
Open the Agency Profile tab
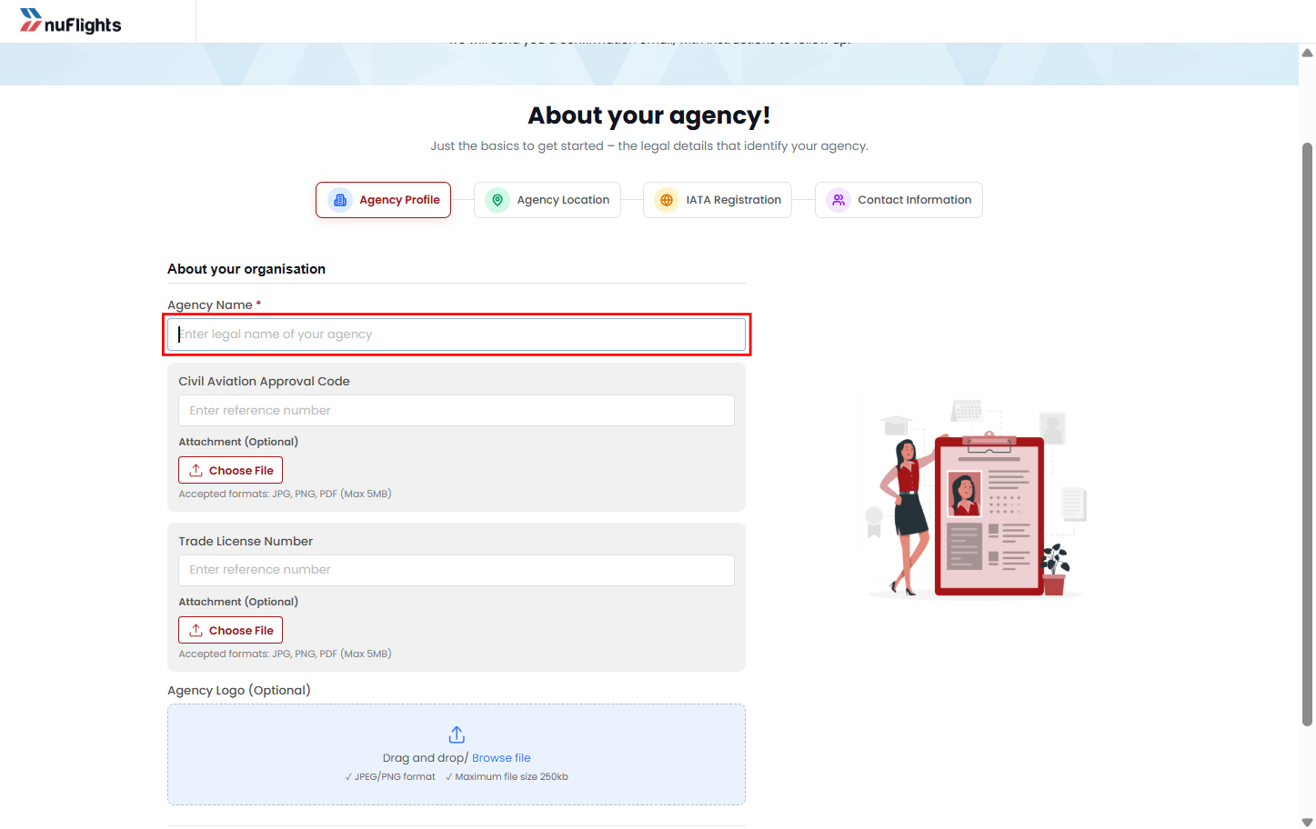click(x=383, y=200)
